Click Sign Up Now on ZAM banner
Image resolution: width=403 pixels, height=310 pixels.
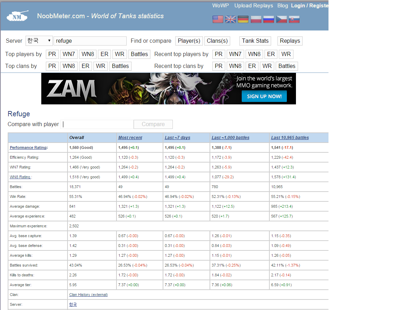264,96
